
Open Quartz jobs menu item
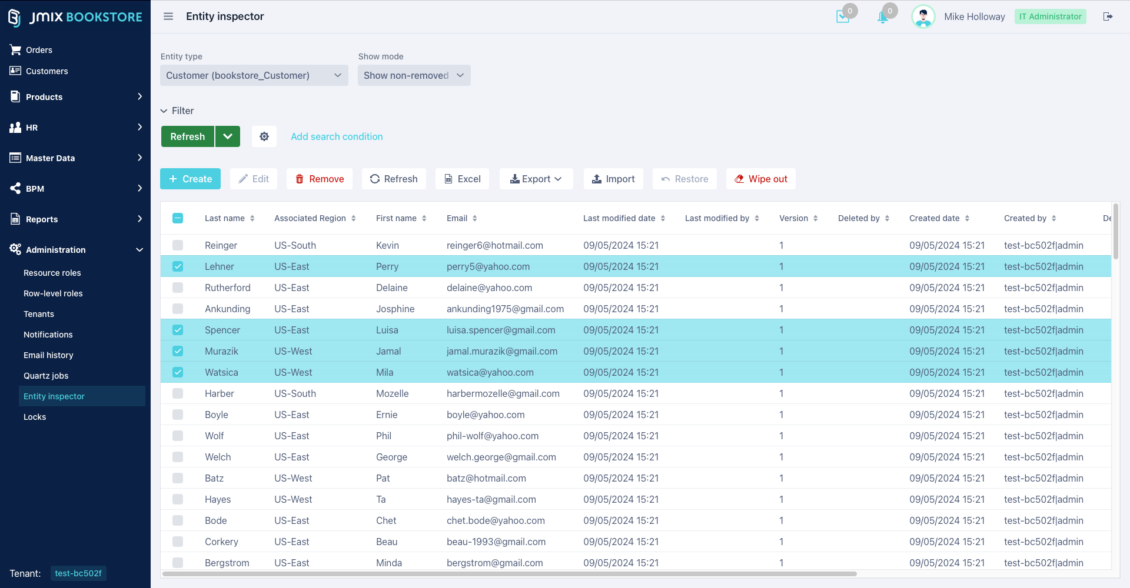click(46, 376)
